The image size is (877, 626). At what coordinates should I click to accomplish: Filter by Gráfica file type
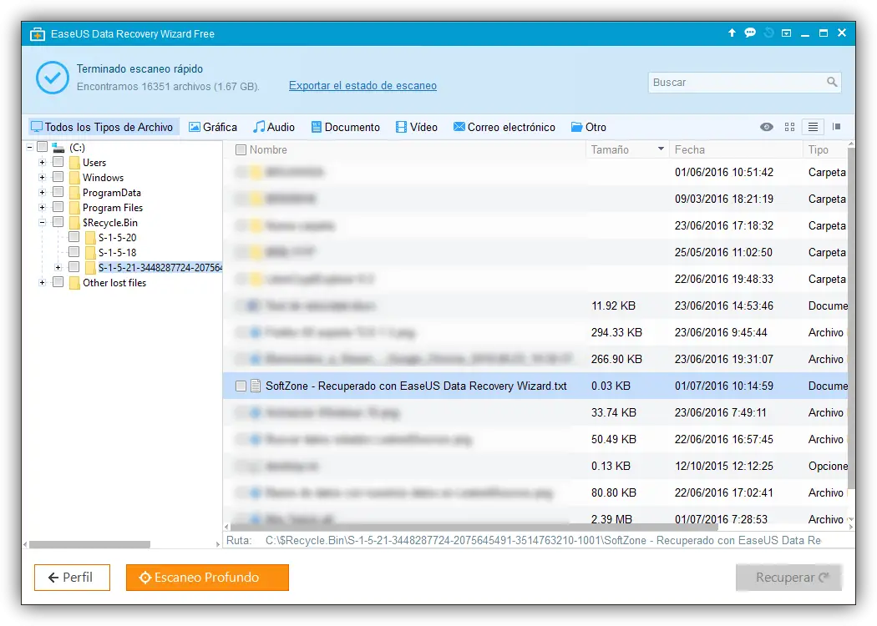pyautogui.click(x=212, y=127)
